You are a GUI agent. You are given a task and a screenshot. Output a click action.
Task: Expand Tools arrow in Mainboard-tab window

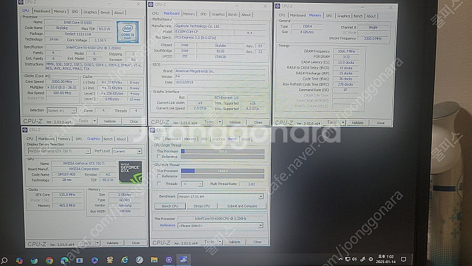coord(220,122)
